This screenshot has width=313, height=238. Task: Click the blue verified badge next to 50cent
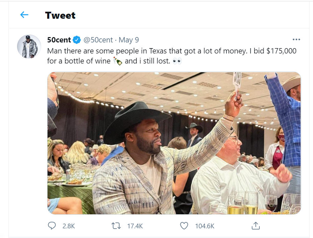pos(76,39)
